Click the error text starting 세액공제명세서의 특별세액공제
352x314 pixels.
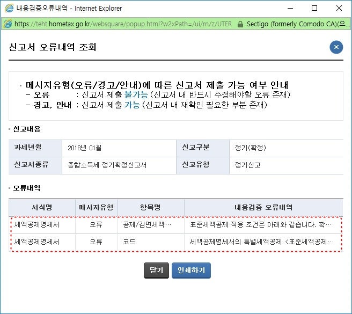262,242
